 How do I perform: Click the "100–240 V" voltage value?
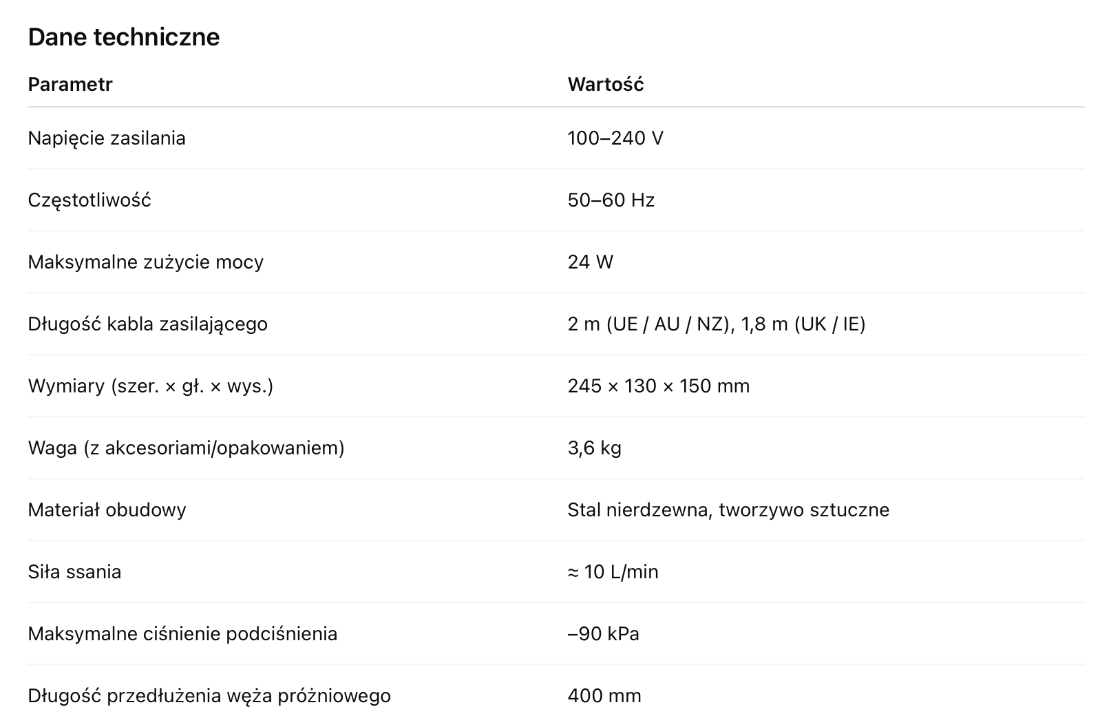pos(615,138)
